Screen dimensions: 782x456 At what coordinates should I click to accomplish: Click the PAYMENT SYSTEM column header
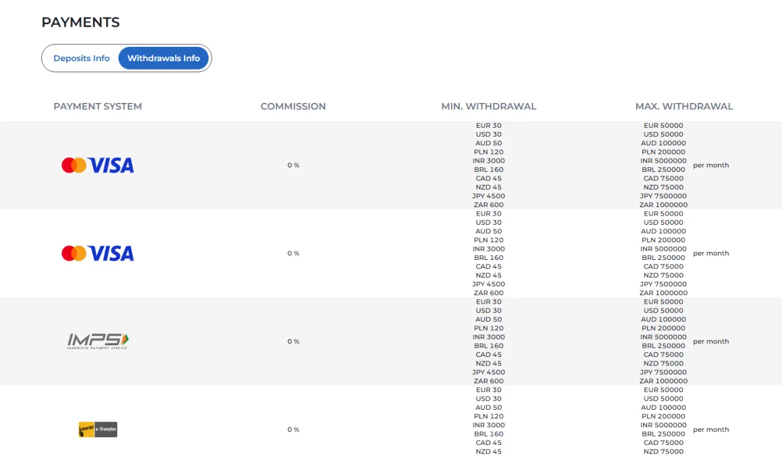pos(98,106)
